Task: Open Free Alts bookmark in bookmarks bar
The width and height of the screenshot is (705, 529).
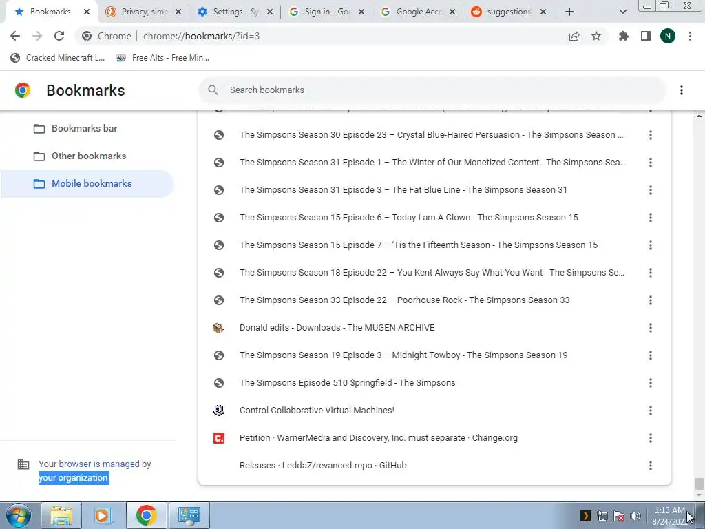Action: tap(162, 58)
